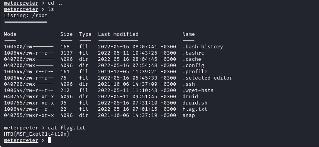Click the .bash_history file name
Viewport: 319px width, 147px height.
[x=203, y=47]
